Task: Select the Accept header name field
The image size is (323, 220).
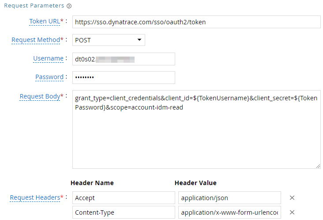Action: 124,198
